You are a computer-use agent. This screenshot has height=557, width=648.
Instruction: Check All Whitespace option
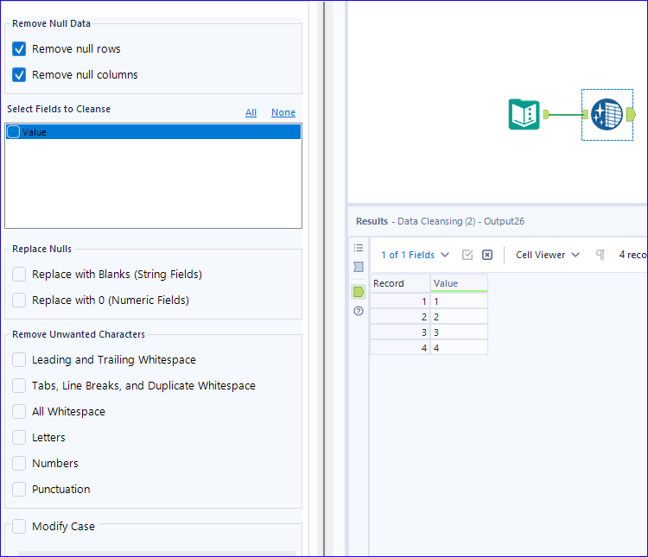19,412
